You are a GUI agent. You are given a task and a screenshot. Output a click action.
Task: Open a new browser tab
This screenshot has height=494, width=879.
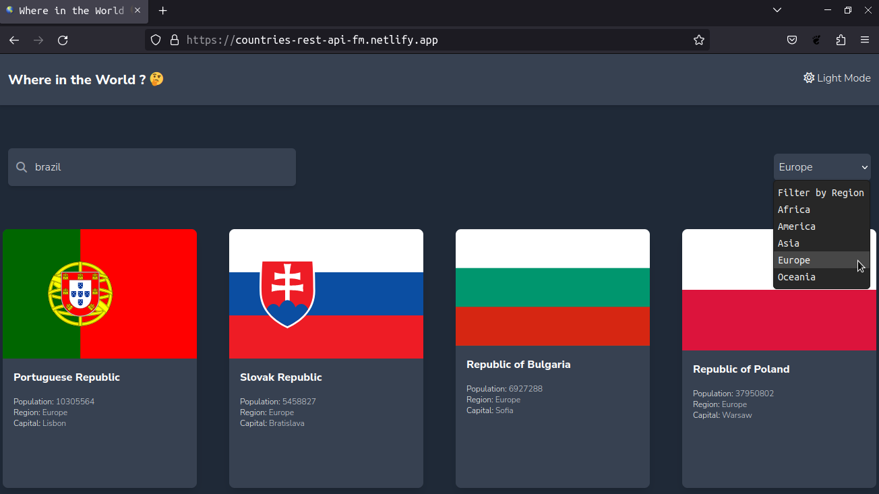coord(162,11)
